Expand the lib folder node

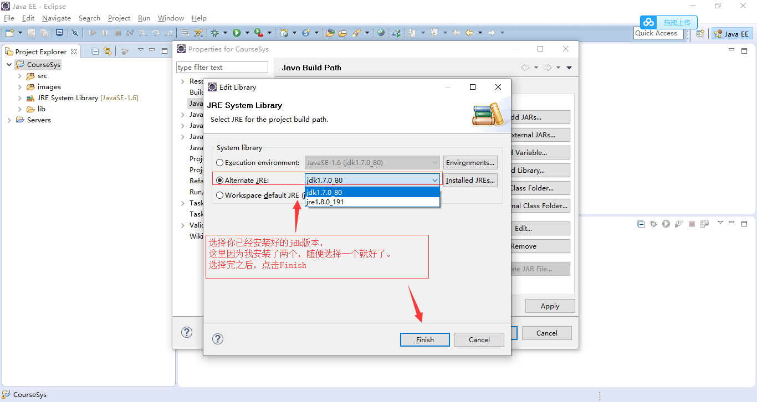pos(20,109)
